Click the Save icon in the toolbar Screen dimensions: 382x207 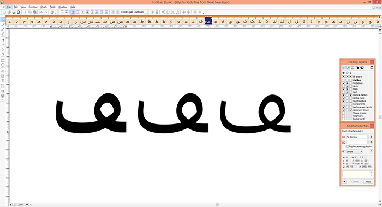pos(14,12)
